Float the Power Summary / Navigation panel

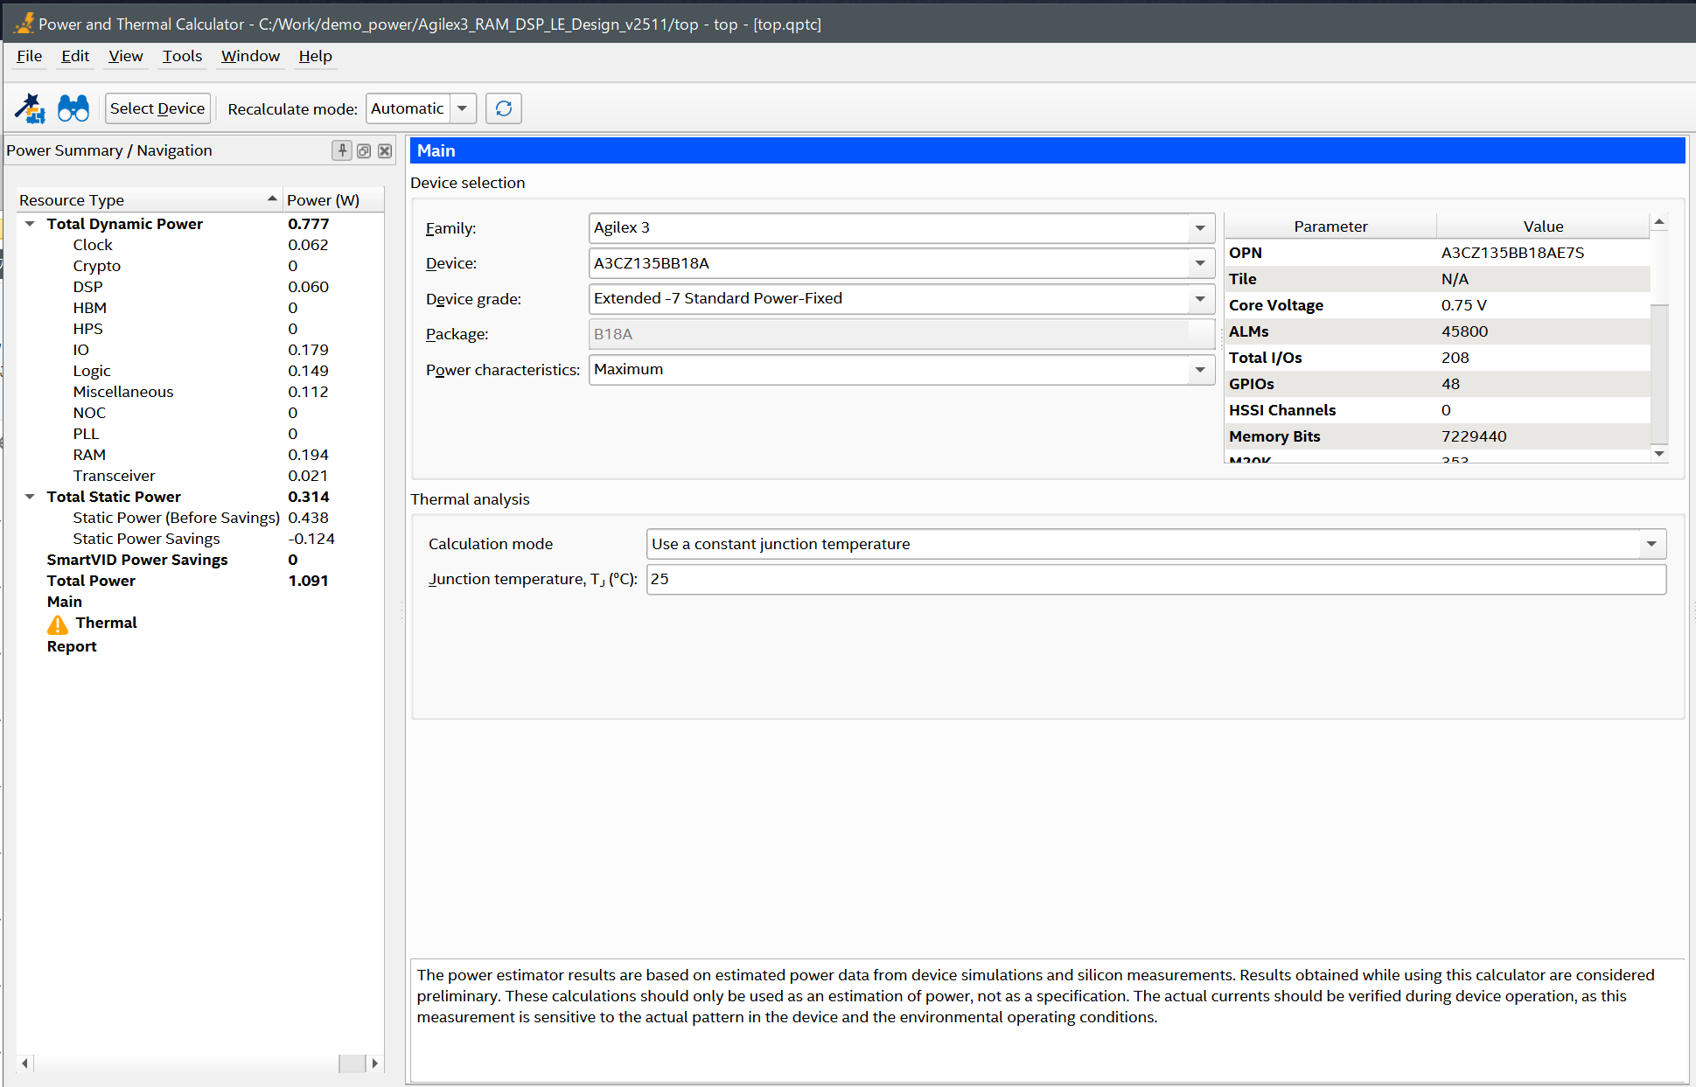[x=364, y=150]
